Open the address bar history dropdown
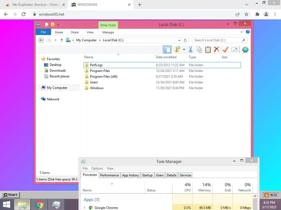 (x=179, y=40)
